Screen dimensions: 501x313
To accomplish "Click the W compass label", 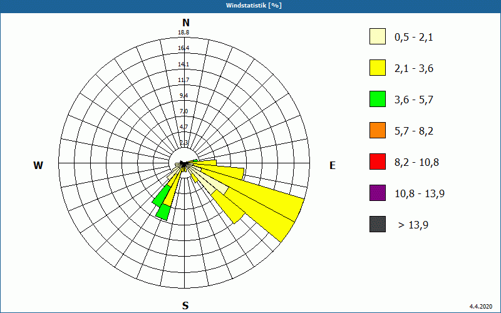I will (x=38, y=165).
